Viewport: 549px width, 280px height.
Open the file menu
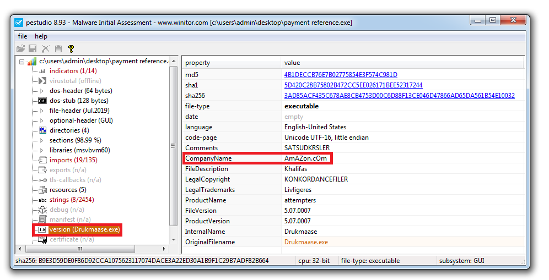[x=23, y=36]
